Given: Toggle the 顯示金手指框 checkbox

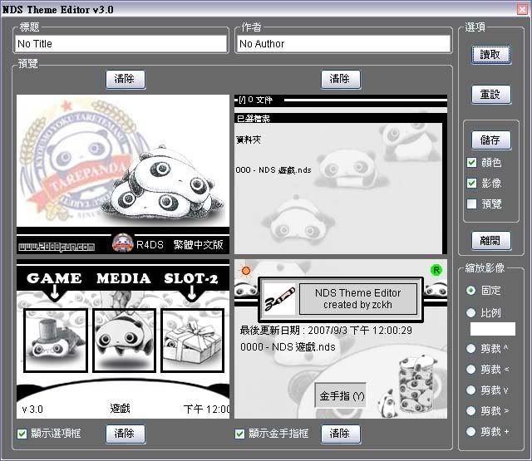Looking at the screenshot, I should (239, 434).
